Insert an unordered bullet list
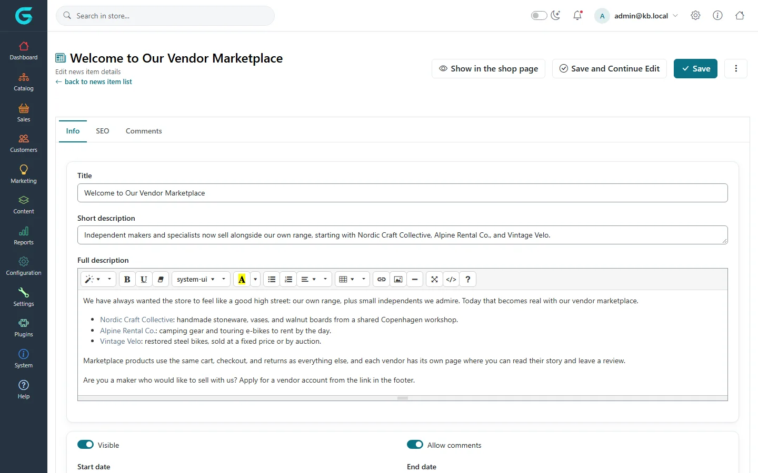The height and width of the screenshot is (473, 758). [x=272, y=280]
